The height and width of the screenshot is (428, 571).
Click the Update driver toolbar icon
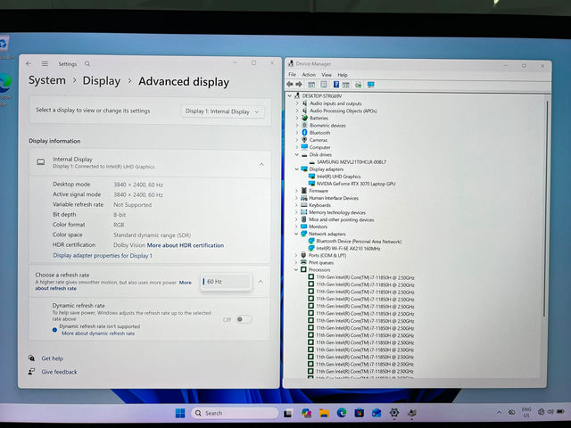click(x=359, y=85)
